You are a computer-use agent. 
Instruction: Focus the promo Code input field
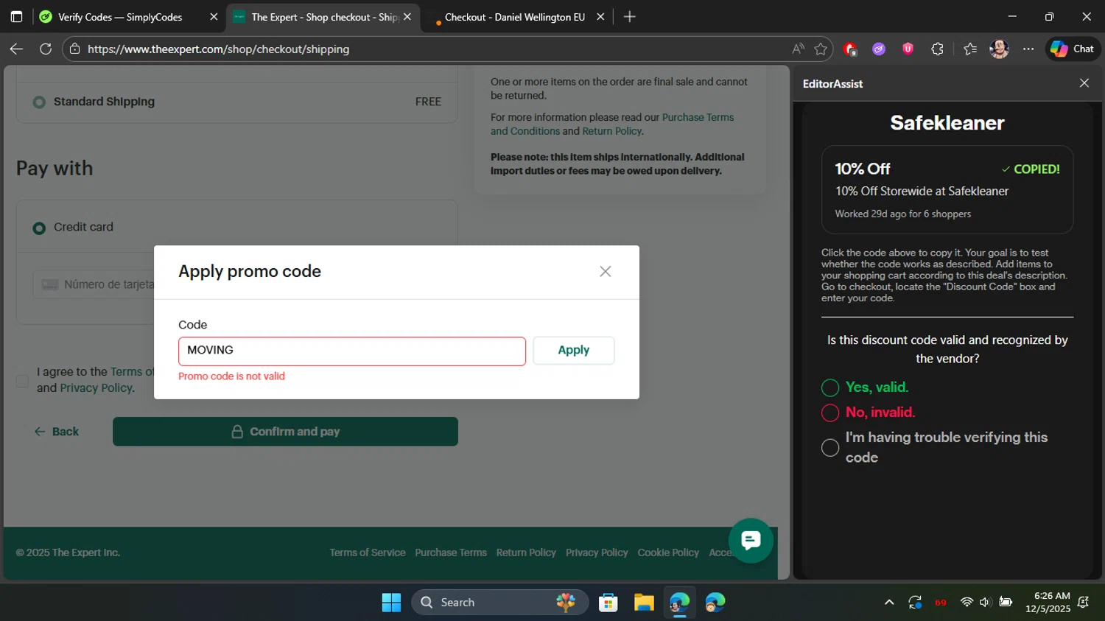click(x=351, y=351)
